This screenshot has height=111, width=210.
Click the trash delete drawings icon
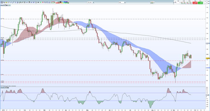coord(24,2)
